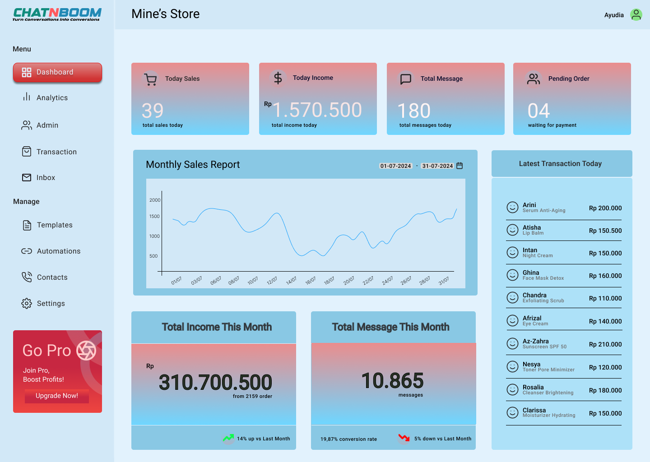Image resolution: width=650 pixels, height=462 pixels.
Task: Click the ChatNBoom logo
Action: click(x=57, y=14)
